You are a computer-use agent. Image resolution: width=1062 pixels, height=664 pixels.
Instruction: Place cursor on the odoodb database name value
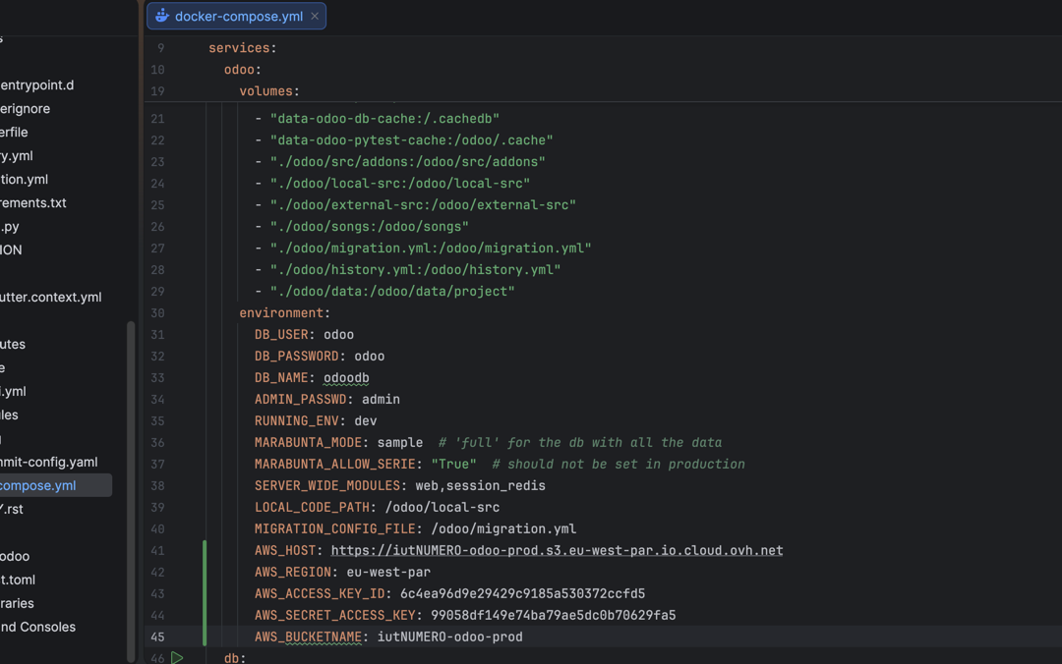(346, 378)
